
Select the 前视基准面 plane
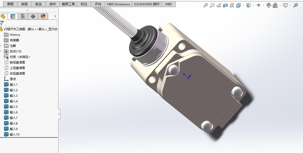click(15, 63)
